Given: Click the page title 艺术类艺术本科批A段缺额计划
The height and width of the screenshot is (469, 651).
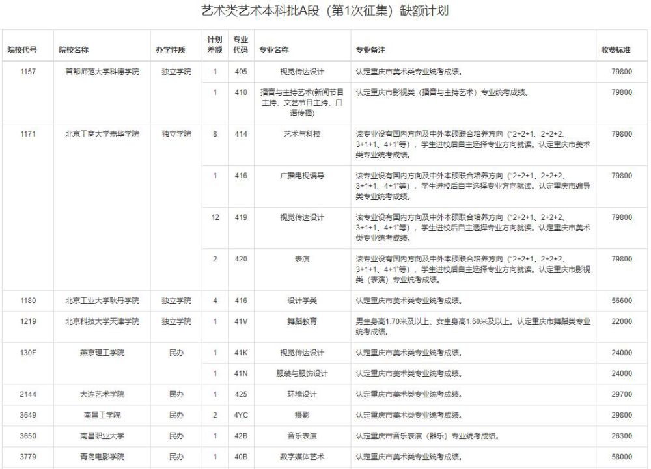Looking at the screenshot, I should tap(325, 12).
